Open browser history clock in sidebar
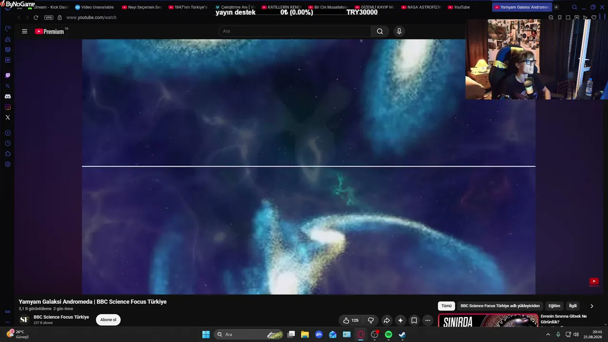The height and width of the screenshot is (342, 608). [x=8, y=143]
